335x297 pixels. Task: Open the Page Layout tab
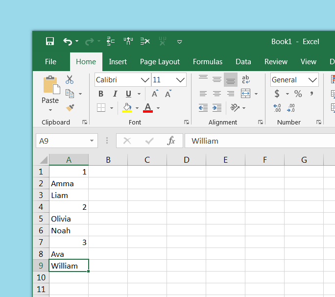[x=160, y=62]
